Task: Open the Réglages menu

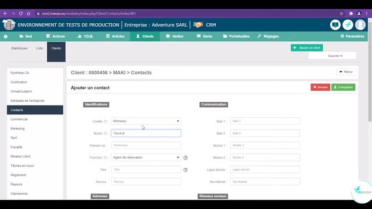Action: point(268,36)
